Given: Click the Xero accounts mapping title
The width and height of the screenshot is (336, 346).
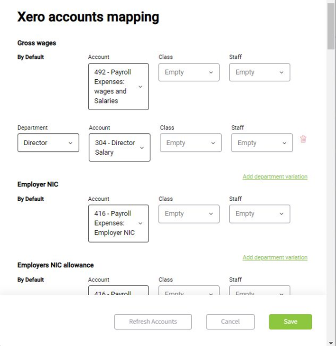Looking at the screenshot, I should click(88, 17).
